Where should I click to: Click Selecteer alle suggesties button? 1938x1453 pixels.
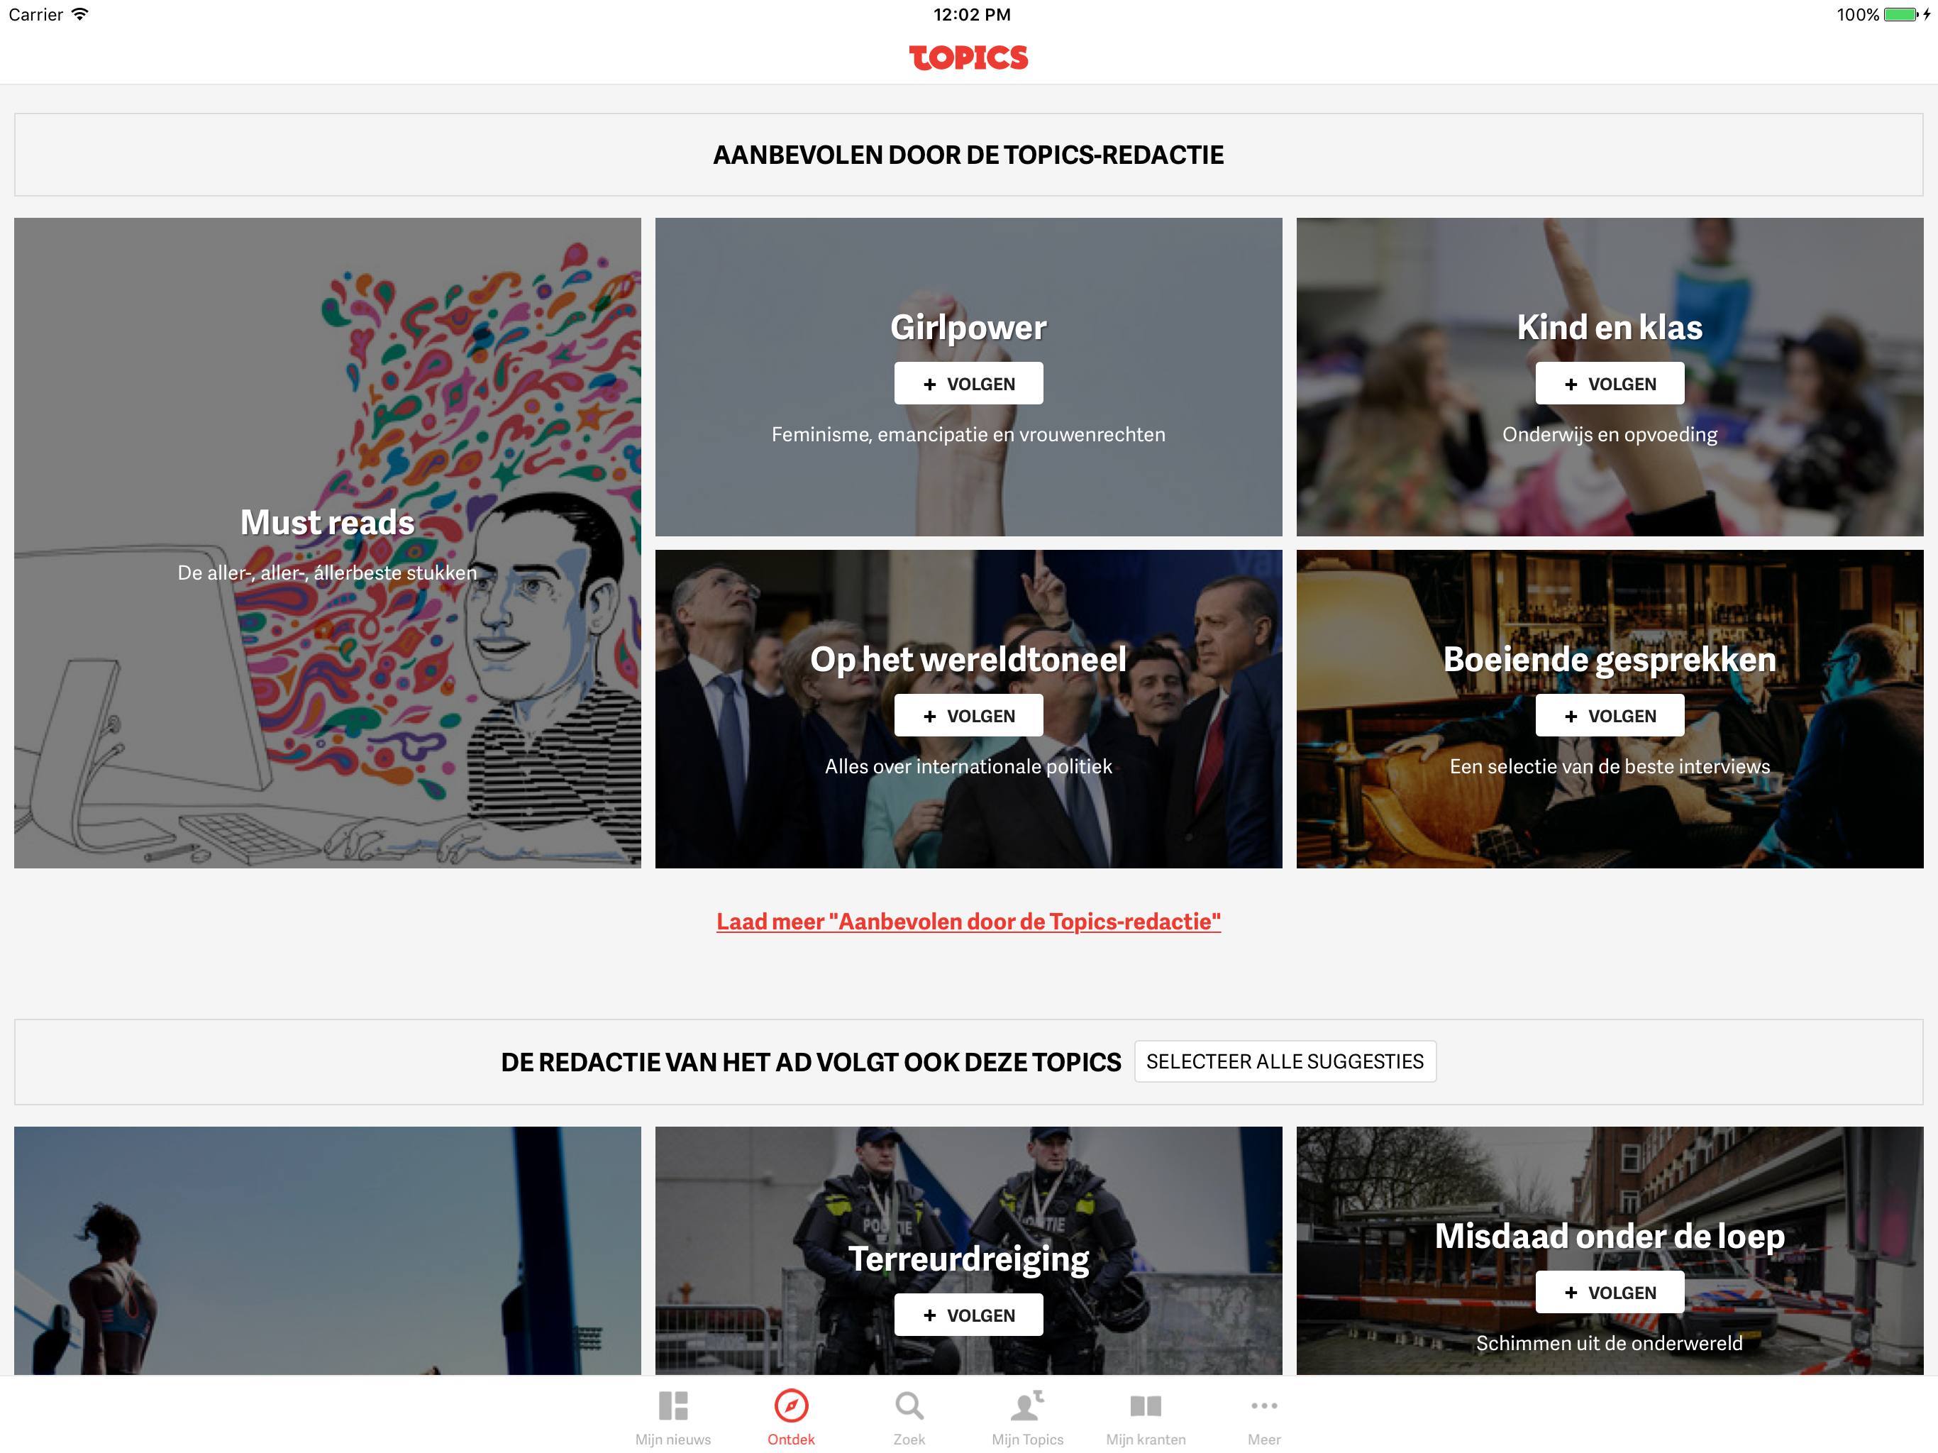[x=1285, y=1062]
